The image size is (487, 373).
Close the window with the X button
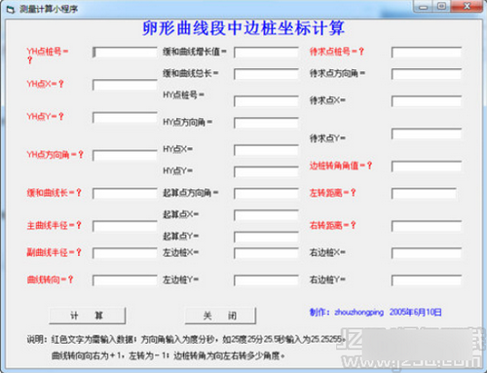pos(467,7)
